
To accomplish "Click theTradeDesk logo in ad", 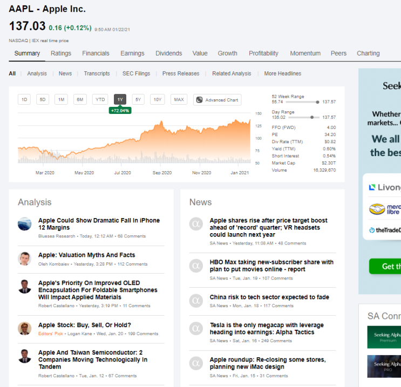I will coord(385,230).
